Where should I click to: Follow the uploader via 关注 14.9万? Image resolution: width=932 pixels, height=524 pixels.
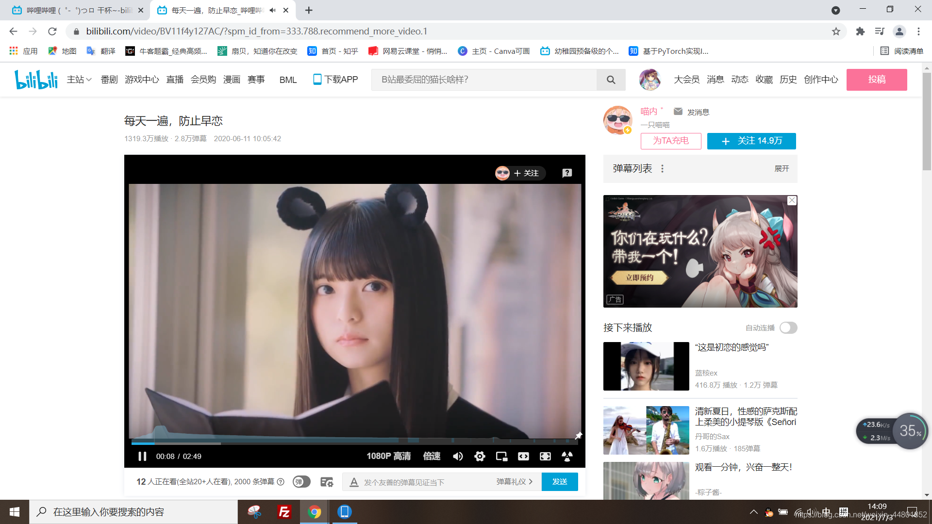tap(751, 141)
